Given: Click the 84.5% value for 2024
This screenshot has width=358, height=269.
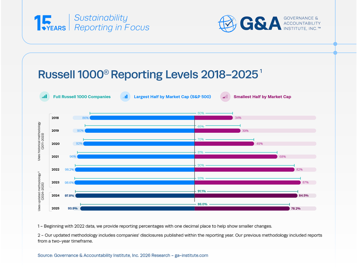Looking at the screenshot, I should [x=304, y=196].
